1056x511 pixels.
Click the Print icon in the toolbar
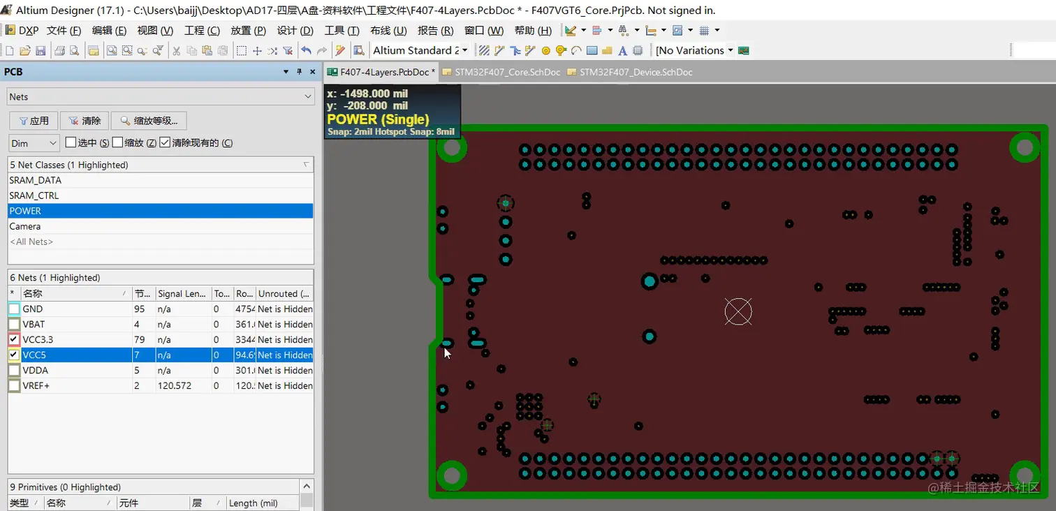59,50
